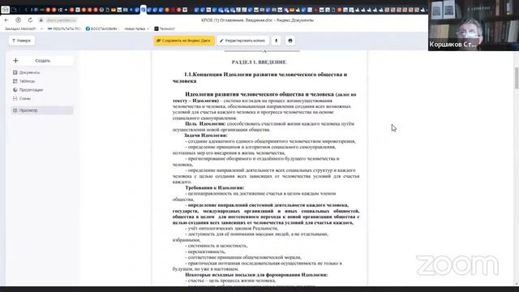Reload the page with the refresh icon
Viewport: 519px width, 292px height.
point(30,20)
